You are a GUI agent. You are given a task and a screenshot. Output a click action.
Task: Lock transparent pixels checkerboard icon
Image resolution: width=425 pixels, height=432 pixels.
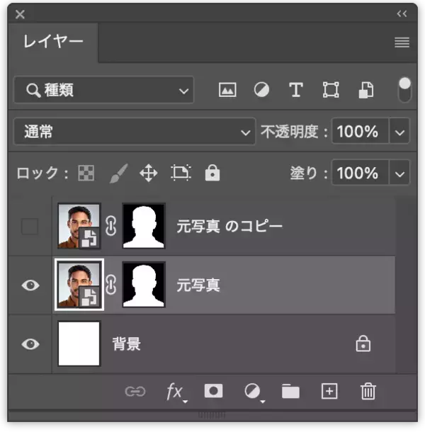pyautogui.click(x=86, y=173)
